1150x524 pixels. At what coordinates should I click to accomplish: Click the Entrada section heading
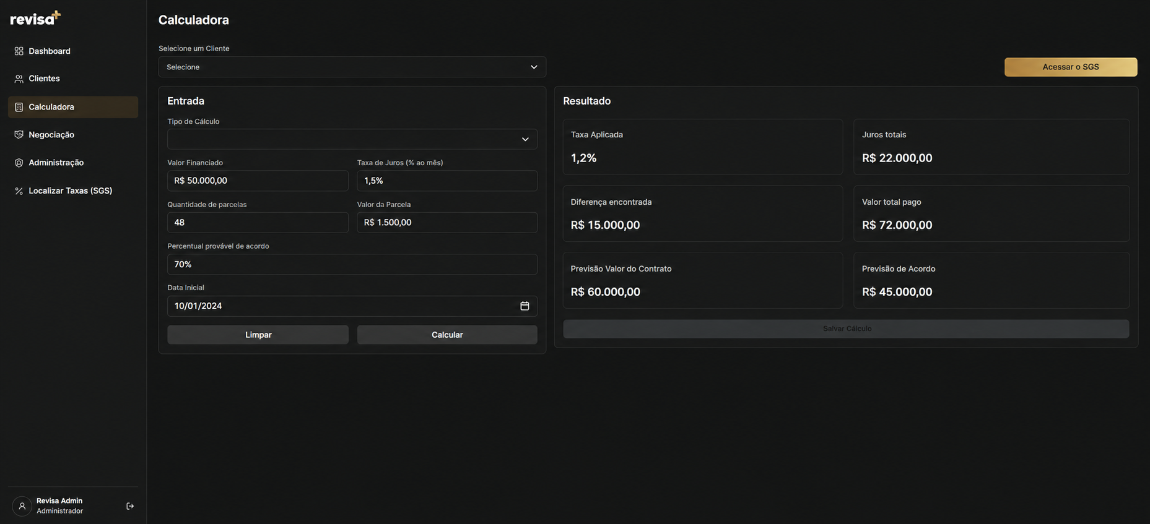tap(186, 101)
